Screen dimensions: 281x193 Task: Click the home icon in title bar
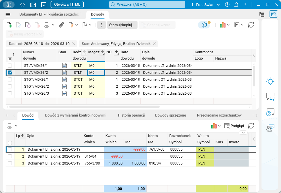(22, 5)
